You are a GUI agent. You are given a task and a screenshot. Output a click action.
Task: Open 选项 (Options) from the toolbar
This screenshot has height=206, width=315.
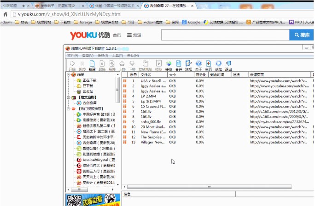[x=188, y=65]
